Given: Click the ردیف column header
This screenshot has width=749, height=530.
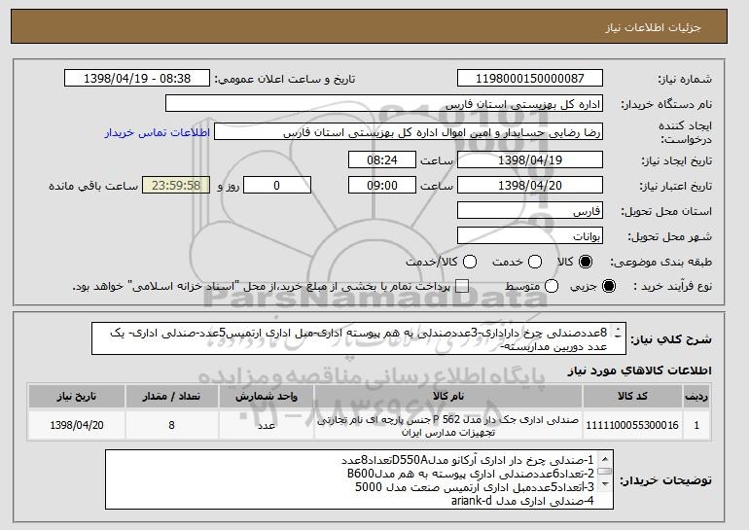Looking at the screenshot, I should tap(696, 397).
